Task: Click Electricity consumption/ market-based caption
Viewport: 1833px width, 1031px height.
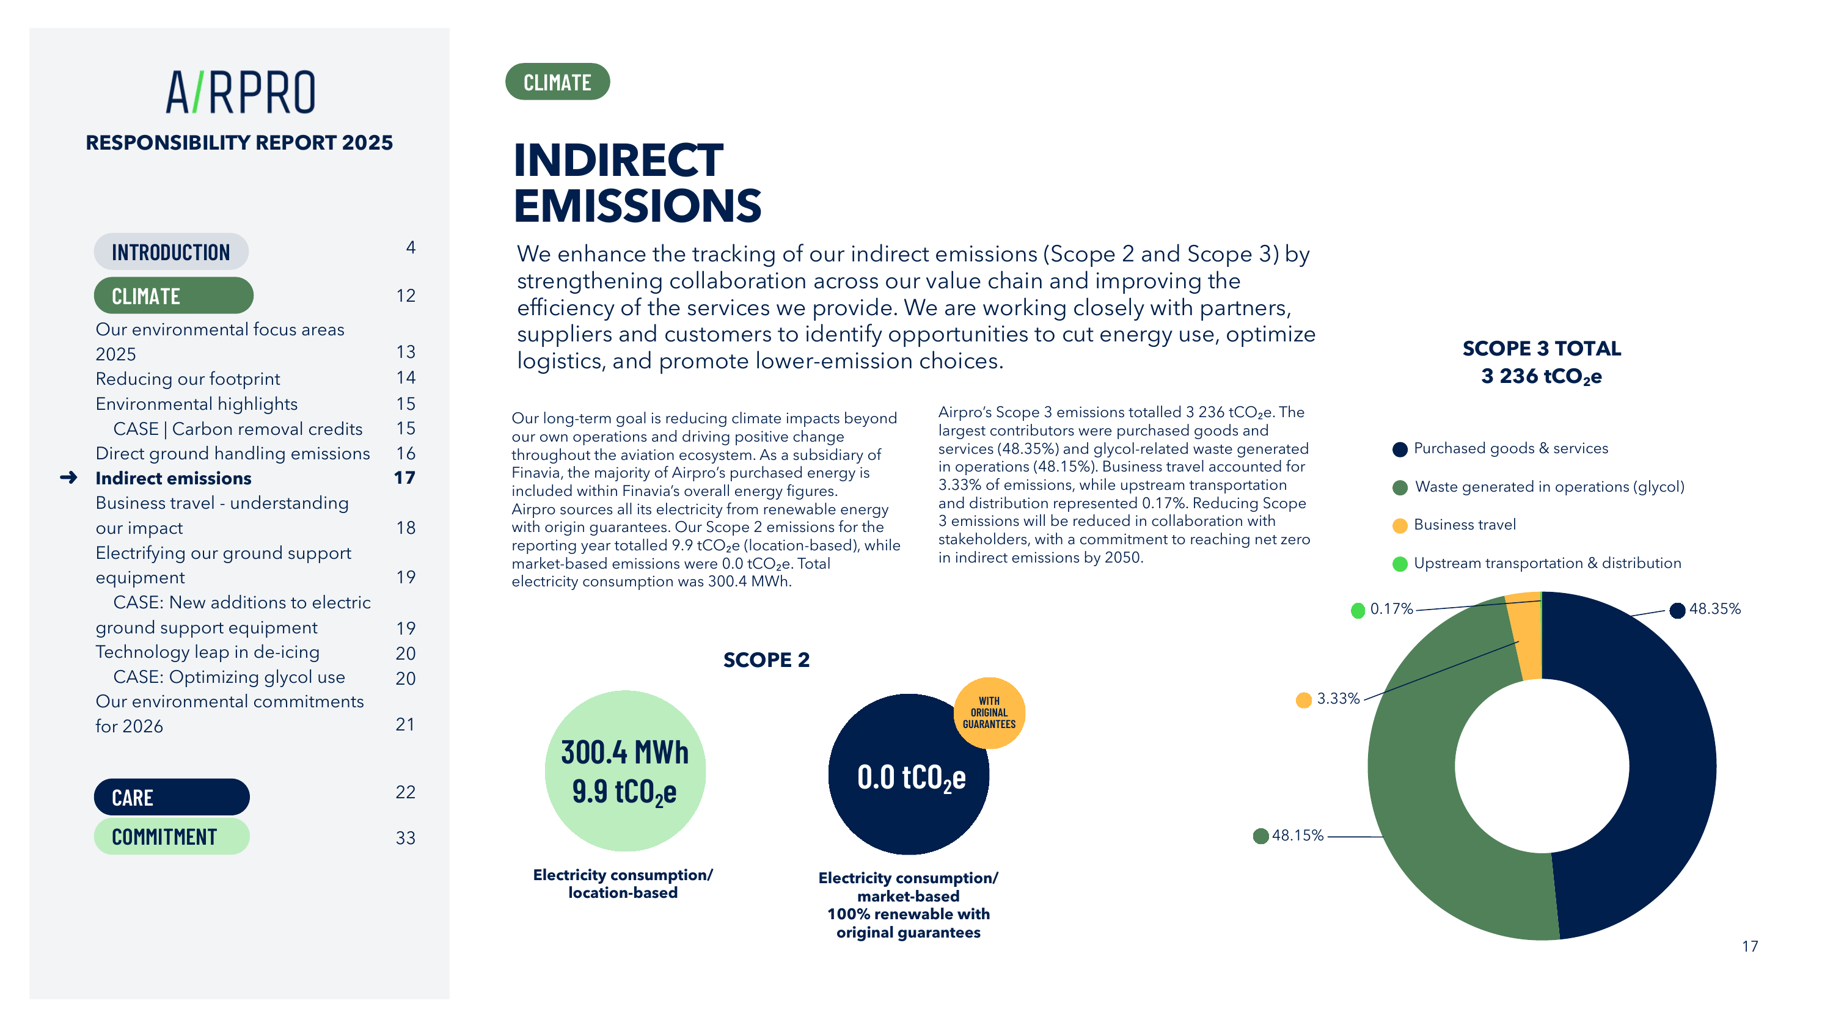Action: click(908, 905)
